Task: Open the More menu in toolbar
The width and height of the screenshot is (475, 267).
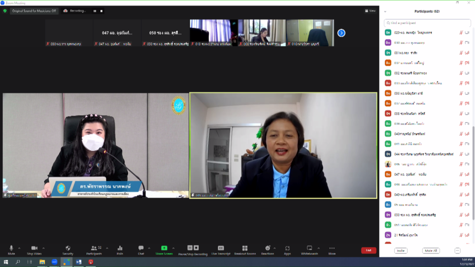Action: [x=332, y=248]
